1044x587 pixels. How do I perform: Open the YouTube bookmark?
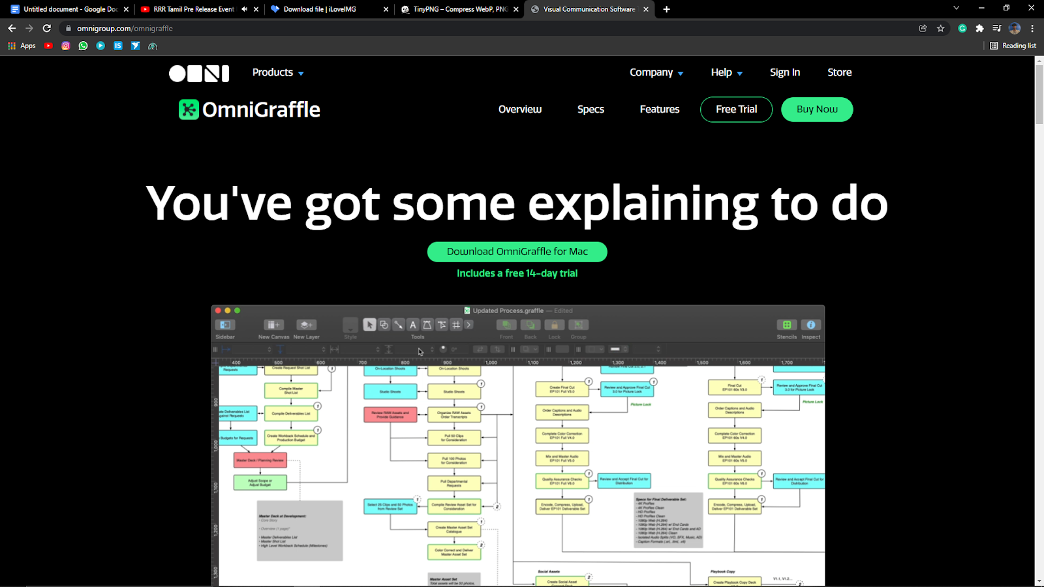(48, 46)
